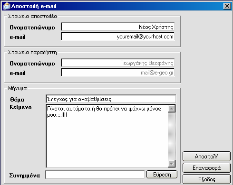Click the Επαναφορά reset button
233x185 pixels.
tap(206, 168)
